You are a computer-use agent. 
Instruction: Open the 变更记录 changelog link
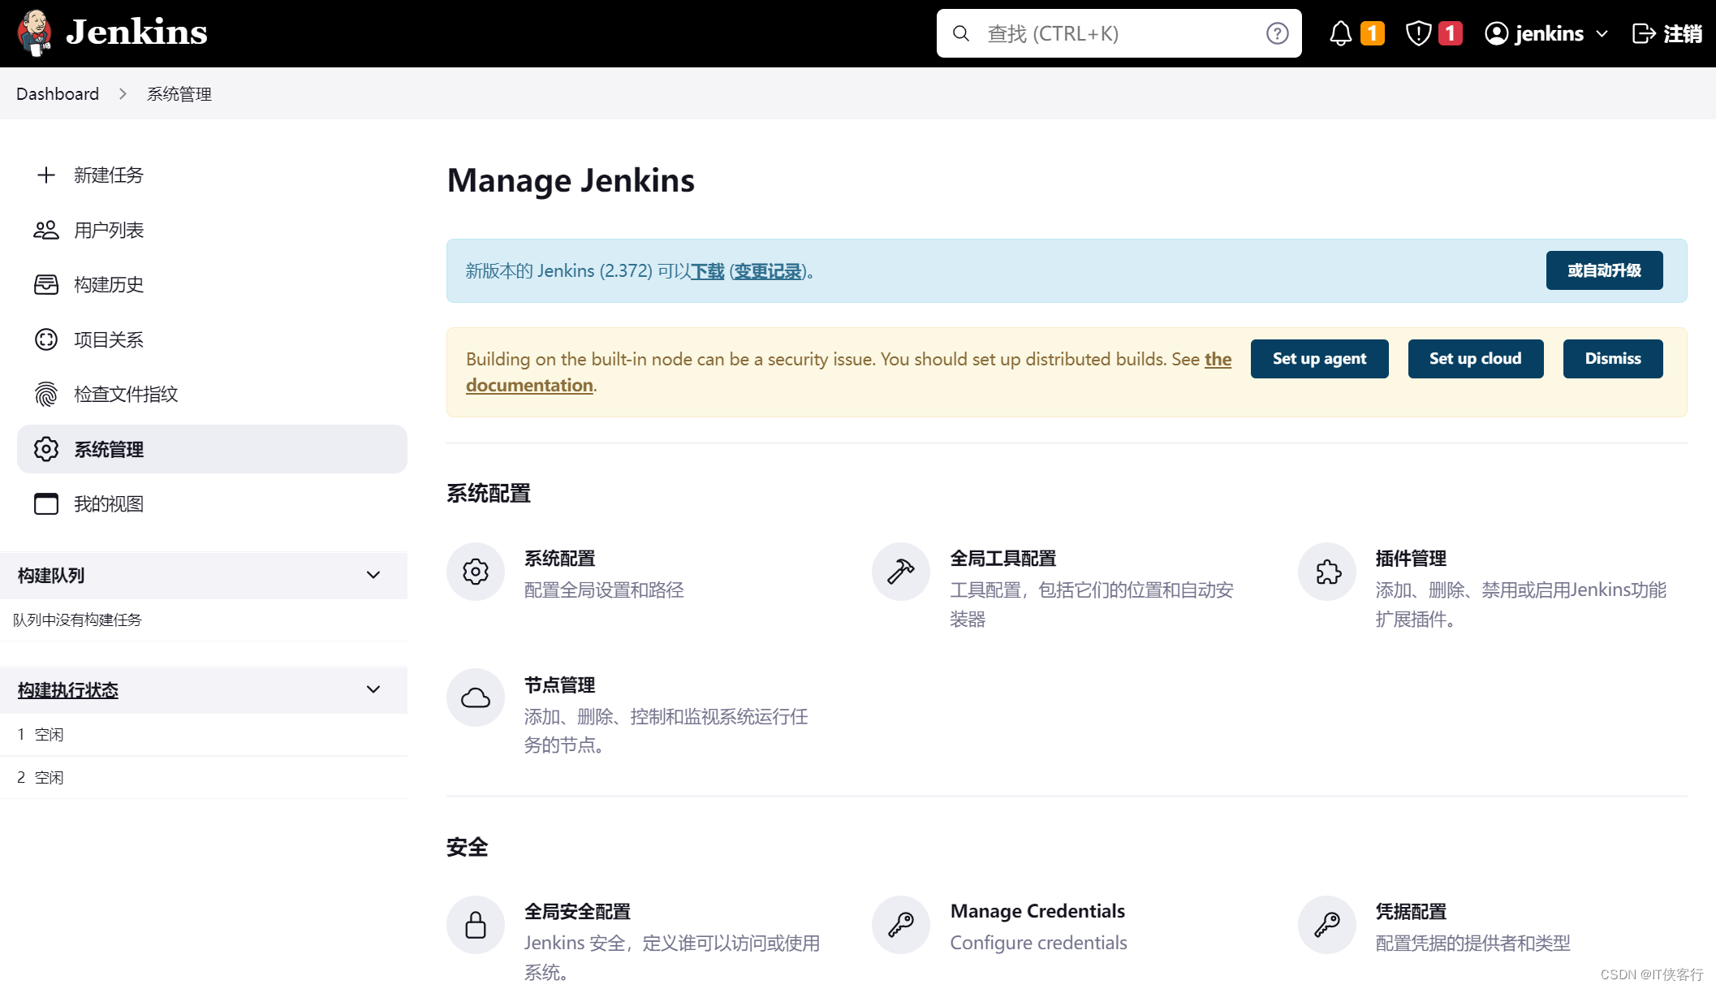(767, 271)
